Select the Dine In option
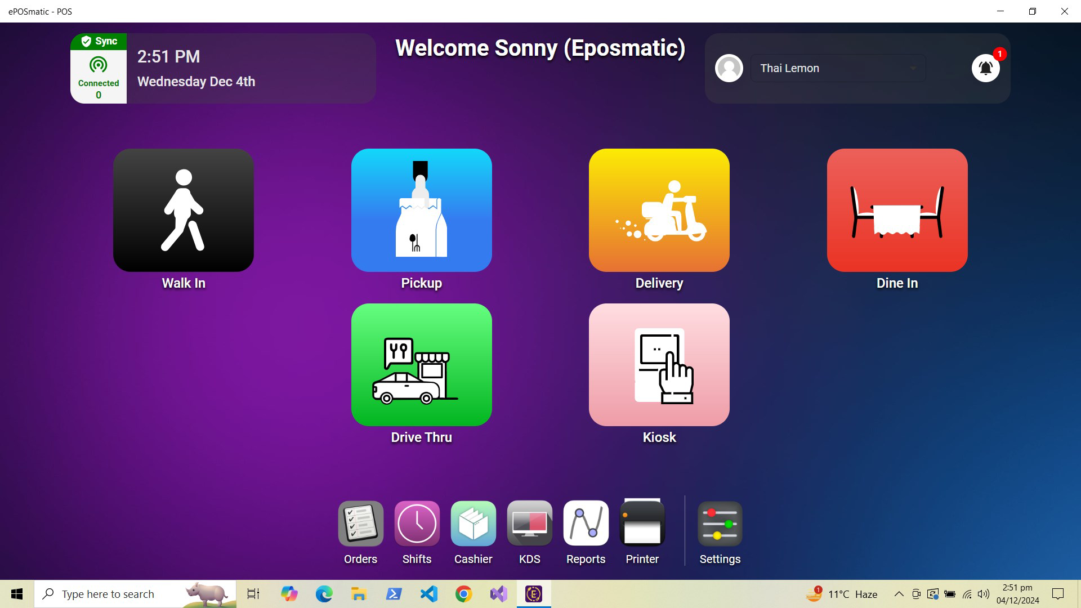This screenshot has width=1081, height=608. [x=897, y=210]
